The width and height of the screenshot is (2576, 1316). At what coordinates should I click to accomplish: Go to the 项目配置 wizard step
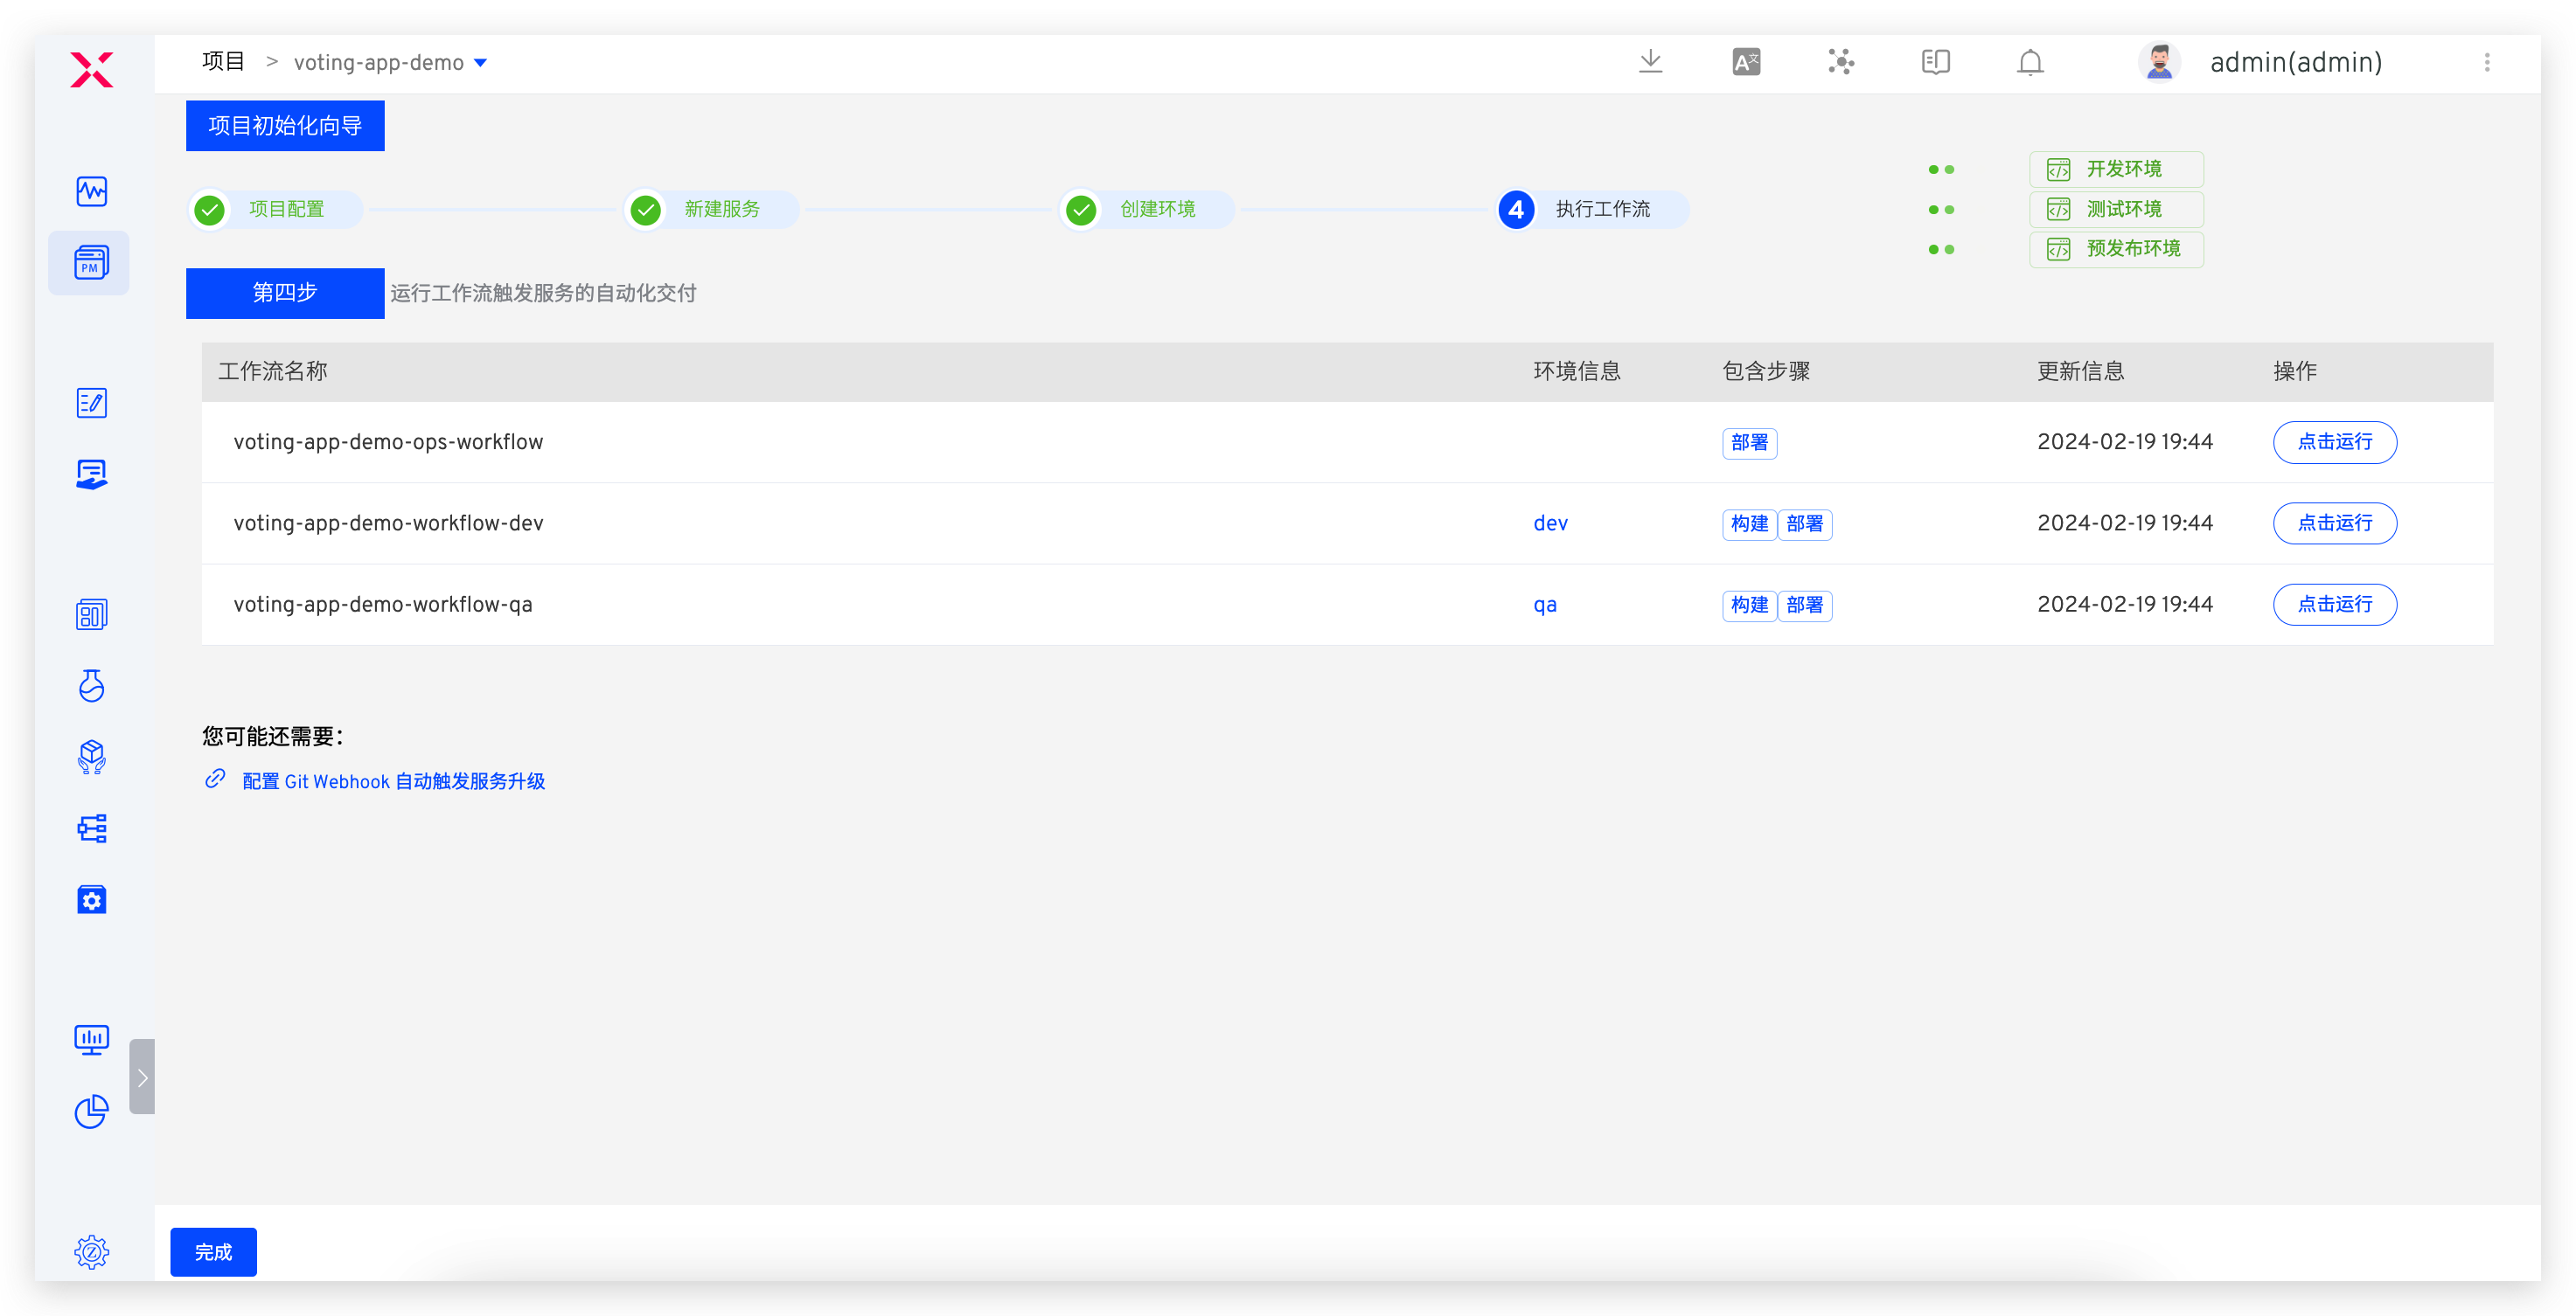(x=285, y=209)
